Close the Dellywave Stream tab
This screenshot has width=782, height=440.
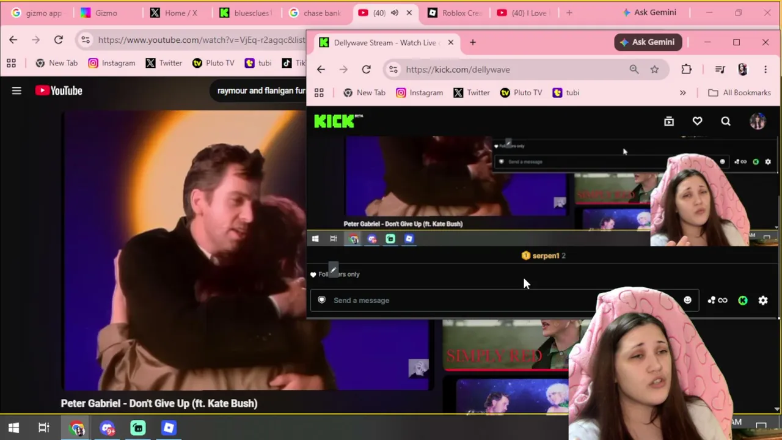[x=451, y=42]
